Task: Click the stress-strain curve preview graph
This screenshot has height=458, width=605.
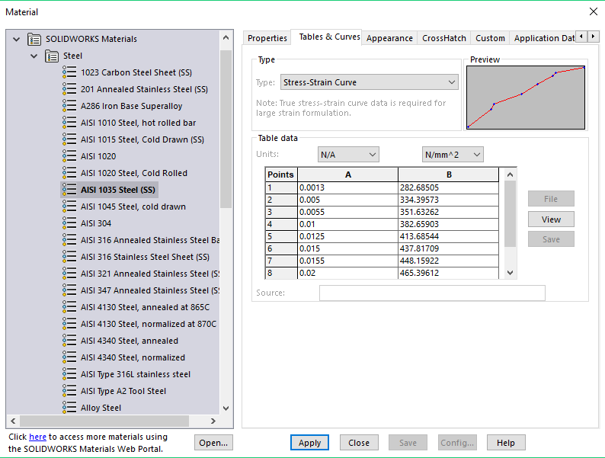Action: pos(526,98)
